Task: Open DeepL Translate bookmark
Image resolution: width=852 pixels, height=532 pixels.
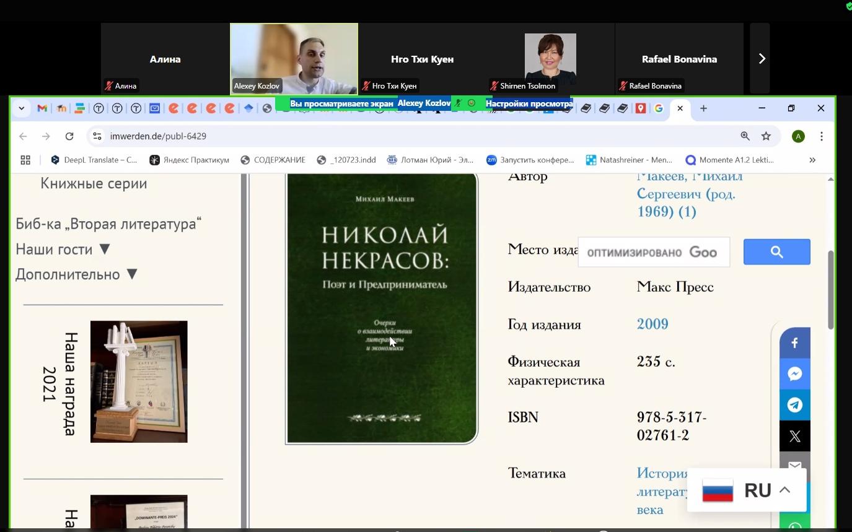Action: tap(94, 160)
